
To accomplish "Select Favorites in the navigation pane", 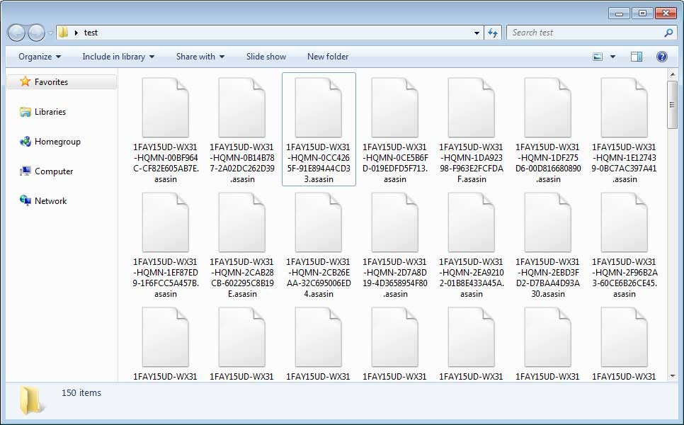I will [62, 82].
